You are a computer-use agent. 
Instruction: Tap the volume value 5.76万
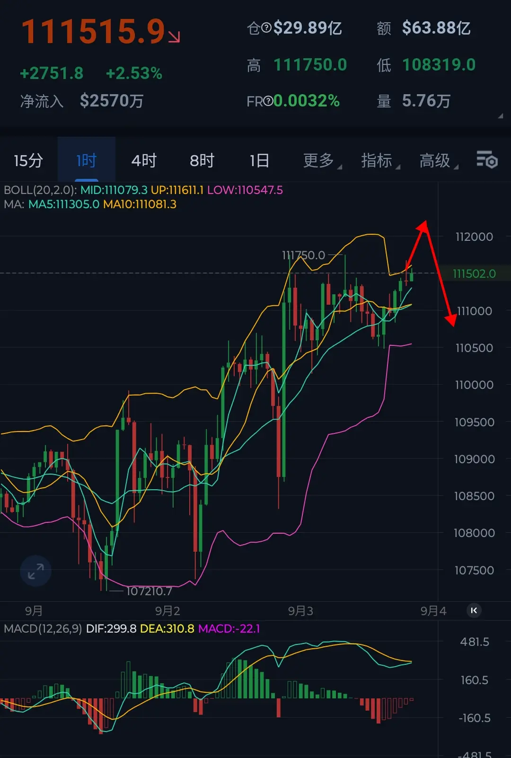coord(426,101)
